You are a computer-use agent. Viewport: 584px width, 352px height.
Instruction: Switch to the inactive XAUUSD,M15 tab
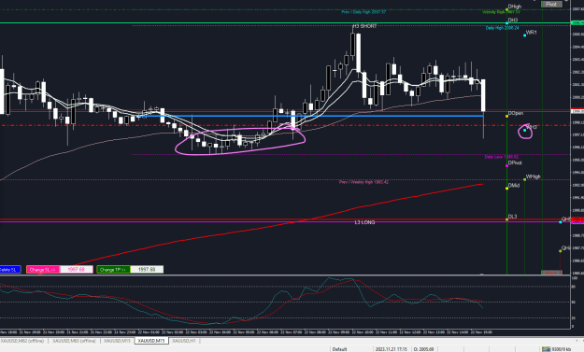117,341
